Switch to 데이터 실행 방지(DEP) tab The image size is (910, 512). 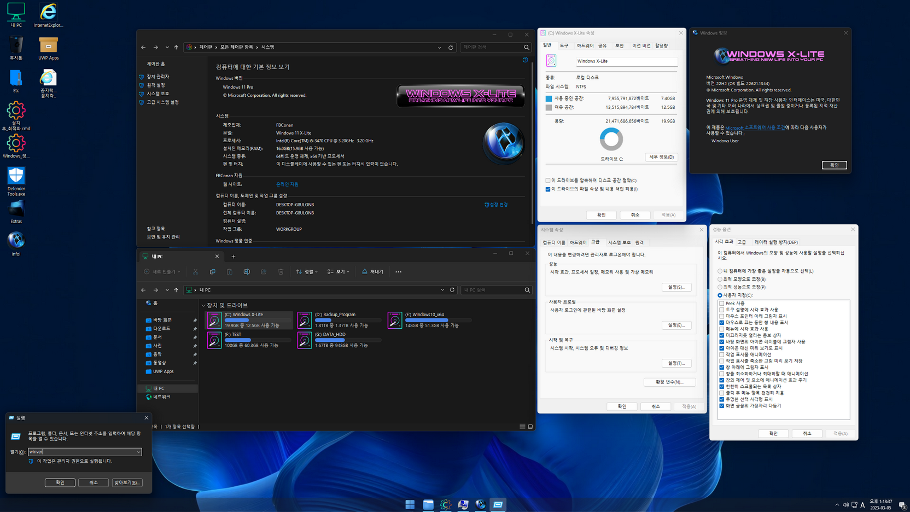pos(776,242)
